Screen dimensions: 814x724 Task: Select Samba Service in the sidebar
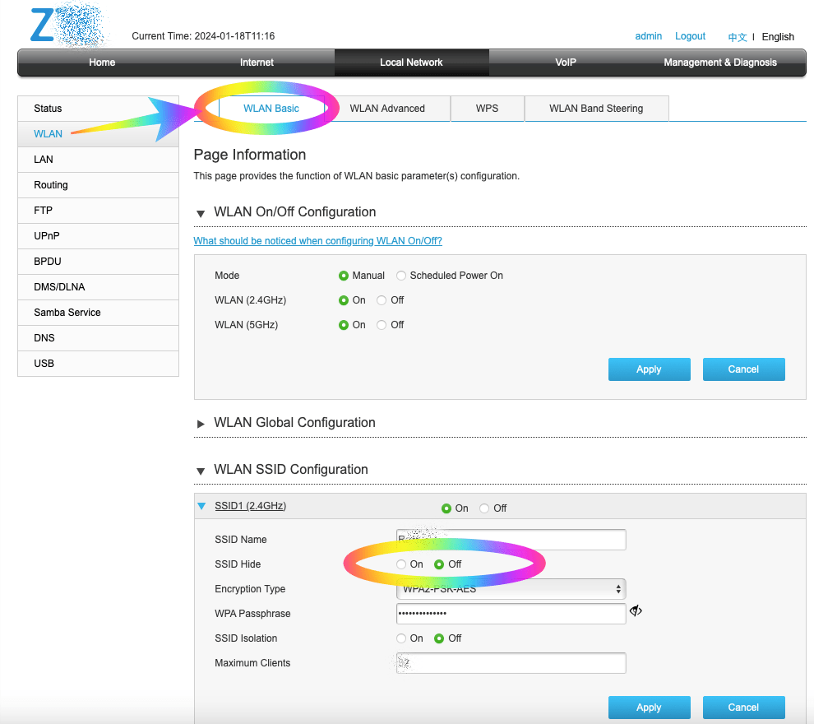67,313
